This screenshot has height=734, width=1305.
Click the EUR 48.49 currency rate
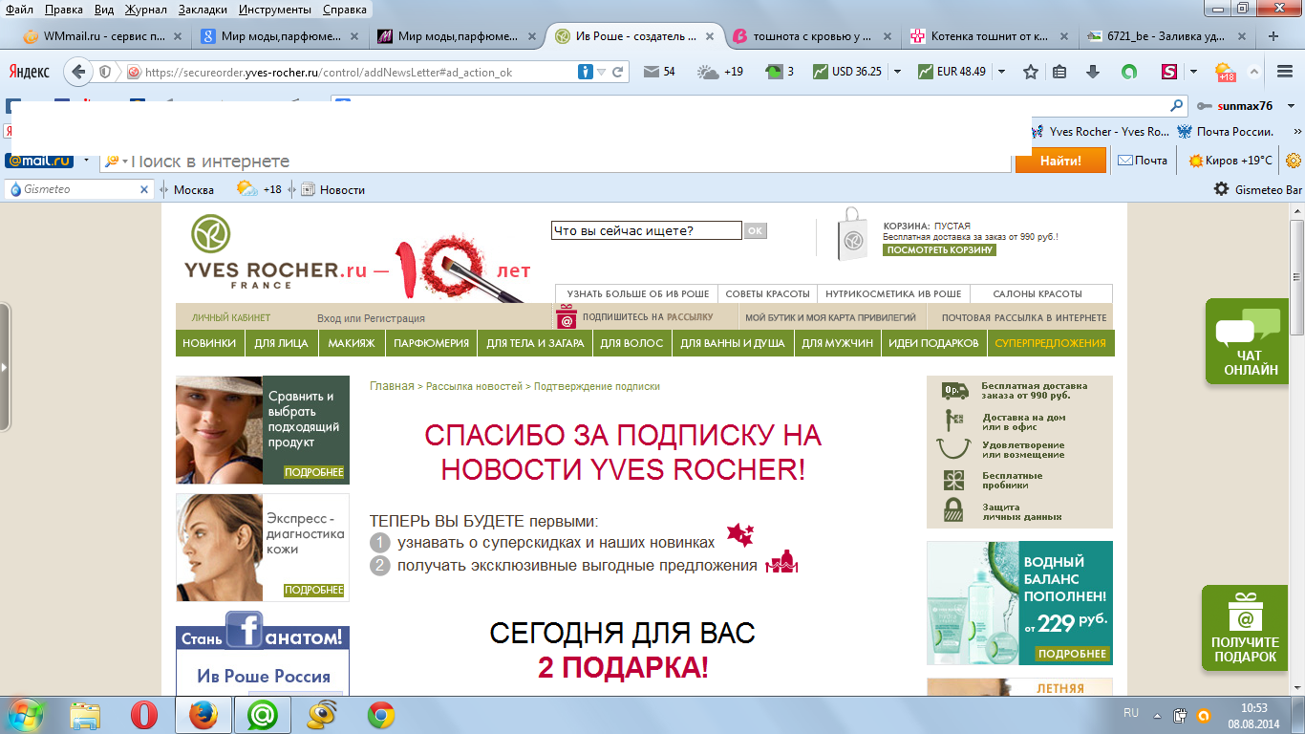coord(952,72)
